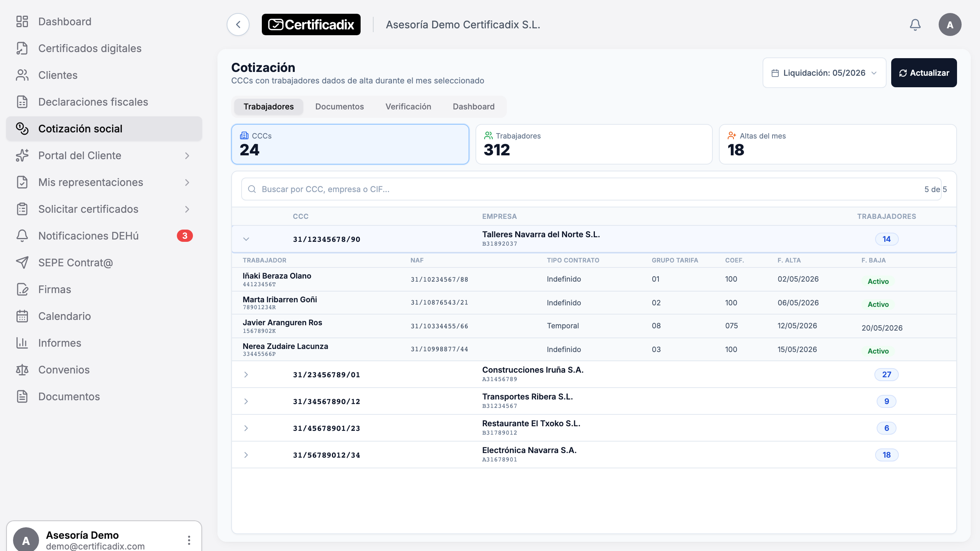Click the user avatar in top bar
This screenshot has width=980, height=551.
[950, 25]
